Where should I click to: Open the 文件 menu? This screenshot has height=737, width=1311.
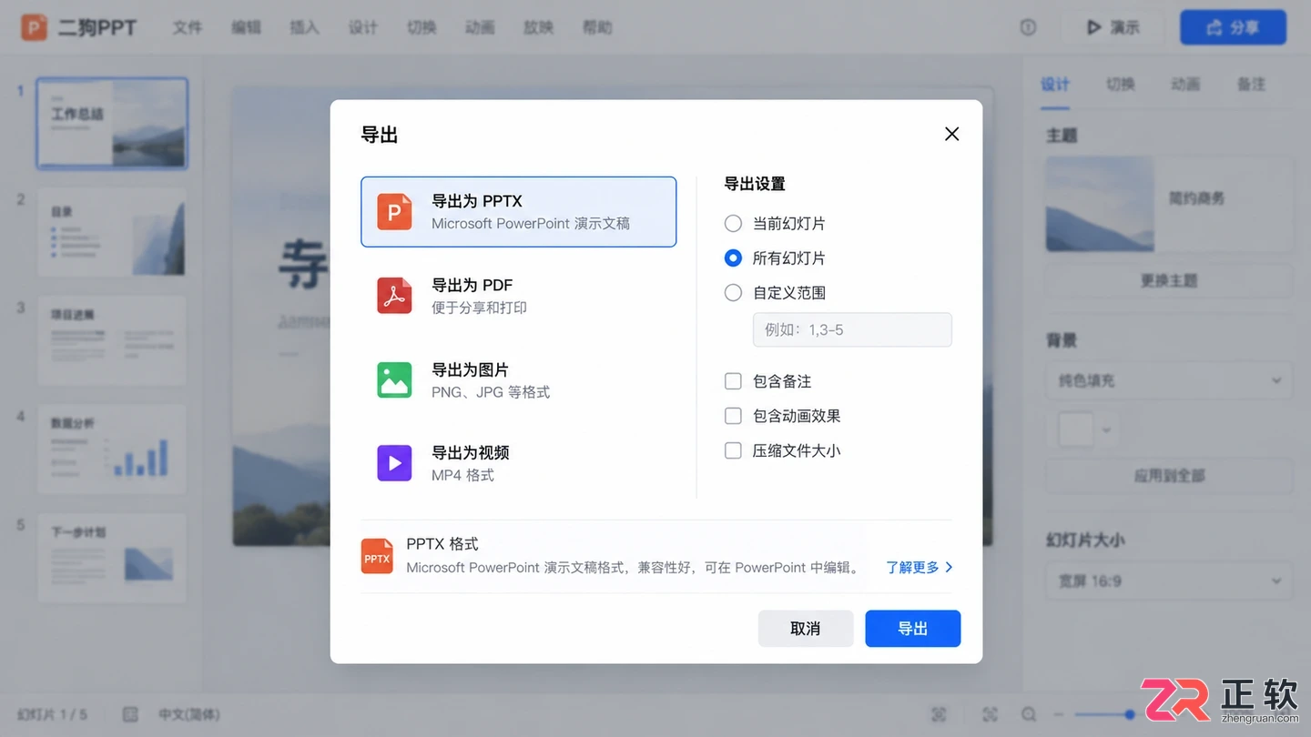[x=188, y=27]
